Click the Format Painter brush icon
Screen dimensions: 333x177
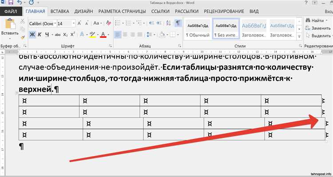point(23,38)
